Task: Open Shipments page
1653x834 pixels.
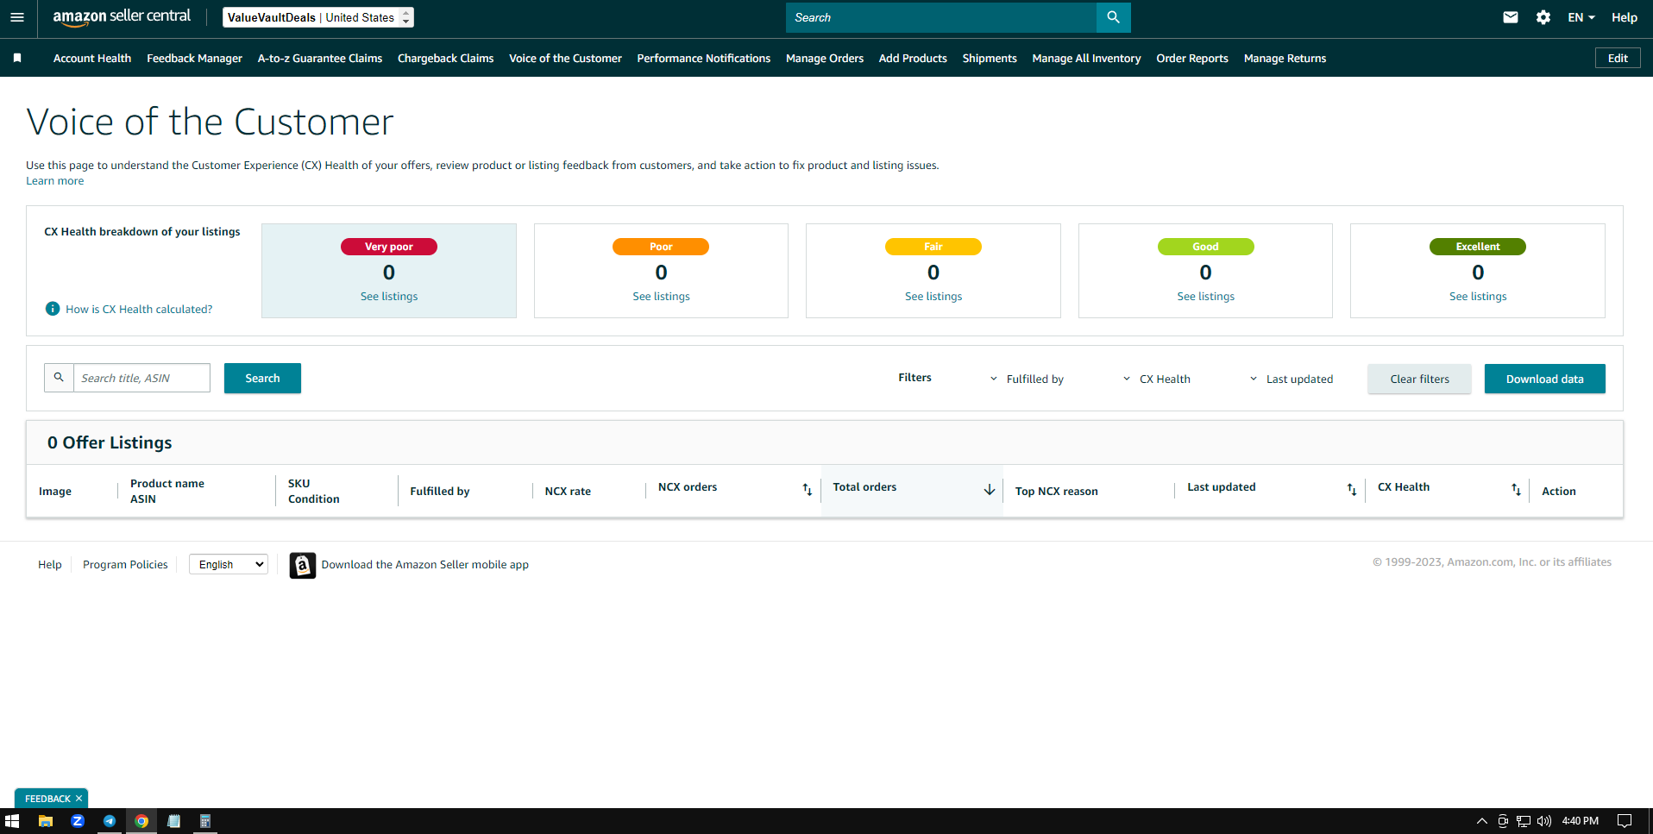Action: tap(990, 58)
